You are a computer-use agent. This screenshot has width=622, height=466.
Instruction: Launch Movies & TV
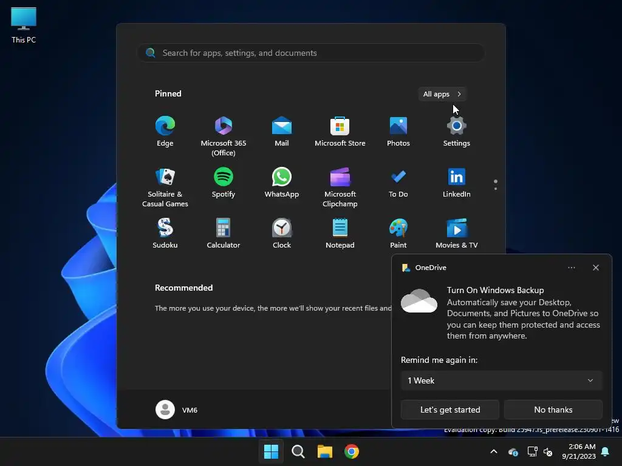(457, 234)
